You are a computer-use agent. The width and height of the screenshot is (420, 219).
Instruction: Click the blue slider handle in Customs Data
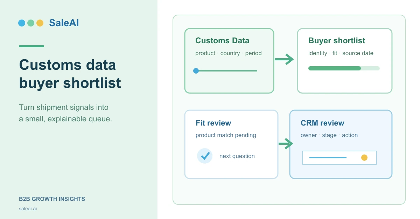[x=196, y=71]
